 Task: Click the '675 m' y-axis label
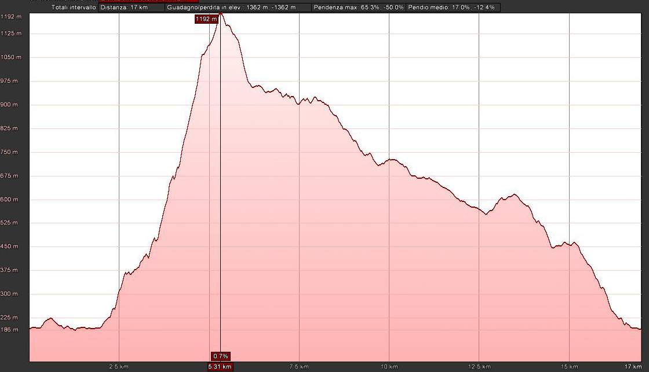pyautogui.click(x=9, y=176)
